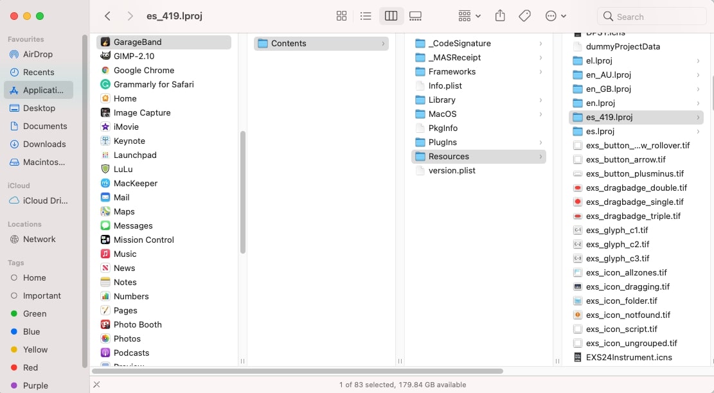The height and width of the screenshot is (393, 714).
Task: Select Applications in the sidebar
Action: (39, 90)
